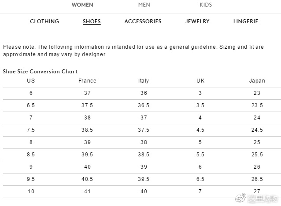Open the LINGERIE category

click(246, 21)
